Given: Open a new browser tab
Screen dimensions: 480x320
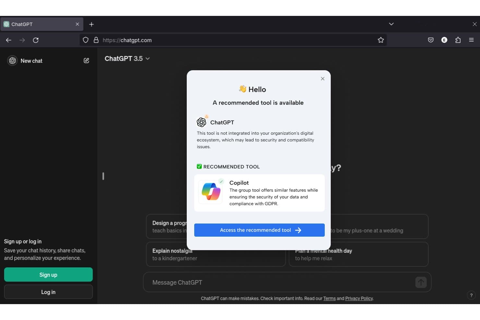Looking at the screenshot, I should [x=91, y=24].
